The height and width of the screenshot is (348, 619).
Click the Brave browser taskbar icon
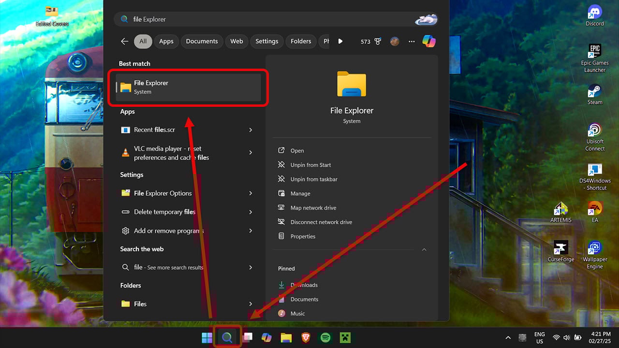(x=306, y=338)
